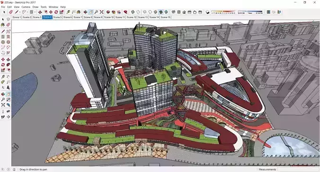Image resolution: width=320 pixels, height=172 pixels.
Task: Pick the Tape Measure tool in top toolbar
Action: [68, 12]
